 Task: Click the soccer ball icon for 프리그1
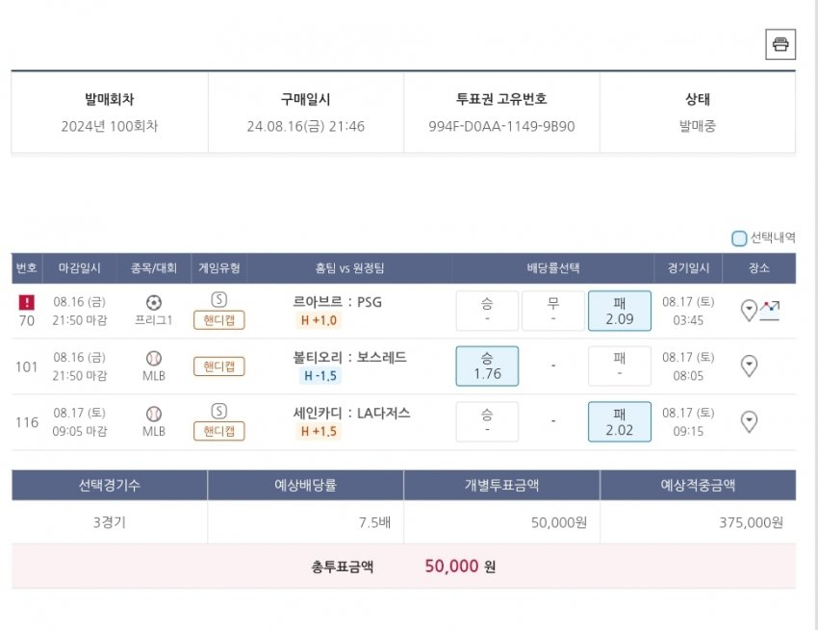154,302
